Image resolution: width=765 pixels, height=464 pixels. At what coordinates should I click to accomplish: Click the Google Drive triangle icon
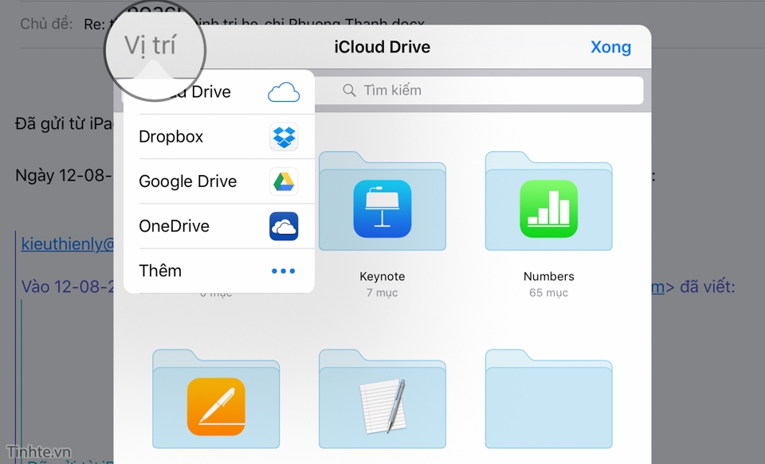tap(284, 181)
